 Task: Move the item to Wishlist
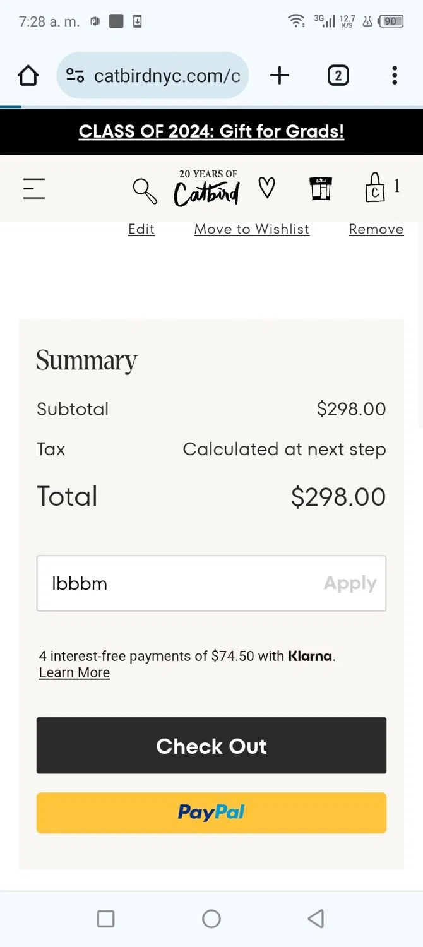pos(252,229)
